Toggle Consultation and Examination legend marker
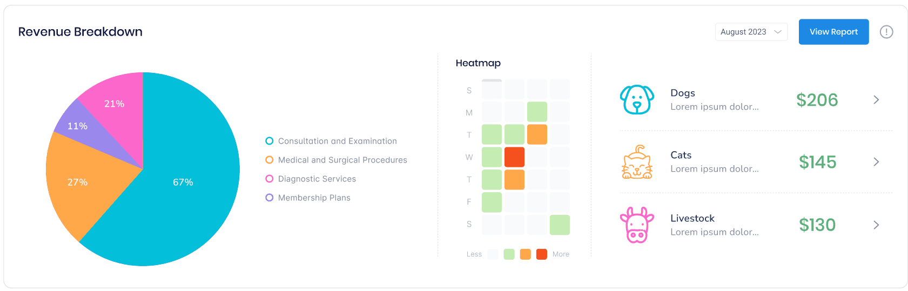This screenshot has height=291, width=908. (x=270, y=141)
